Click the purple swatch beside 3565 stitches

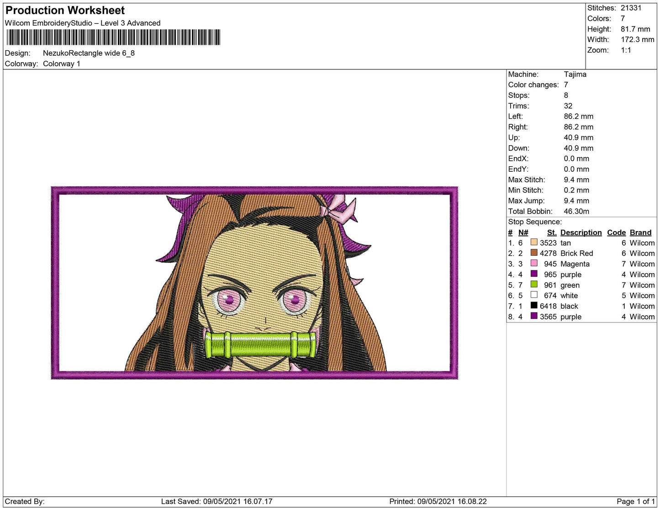click(x=534, y=316)
